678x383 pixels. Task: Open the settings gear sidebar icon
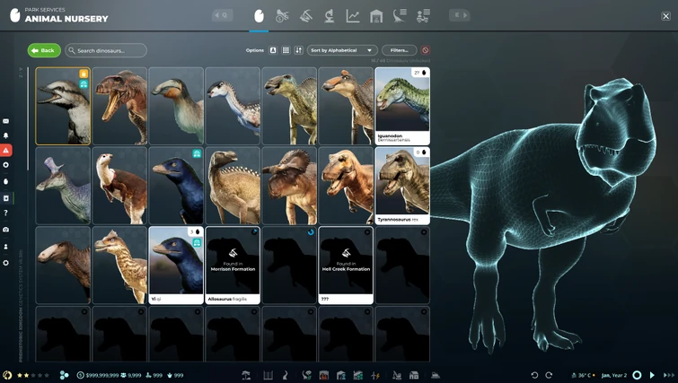[5, 263]
